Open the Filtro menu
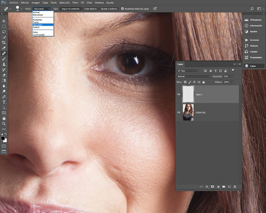 [75, 2]
